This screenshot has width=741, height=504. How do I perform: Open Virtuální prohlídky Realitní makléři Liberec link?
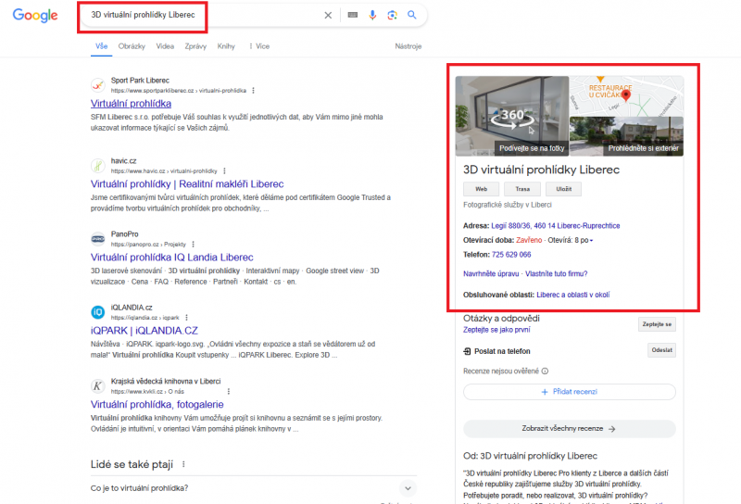click(187, 184)
